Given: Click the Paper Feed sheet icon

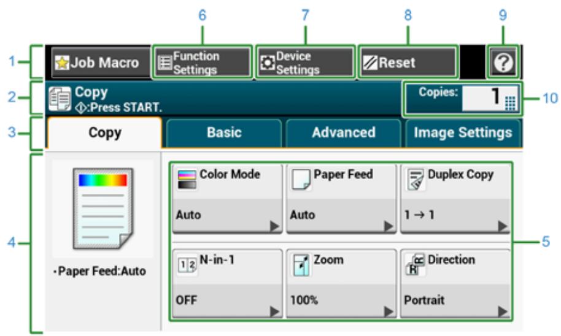Looking at the screenshot, I should point(301,180).
